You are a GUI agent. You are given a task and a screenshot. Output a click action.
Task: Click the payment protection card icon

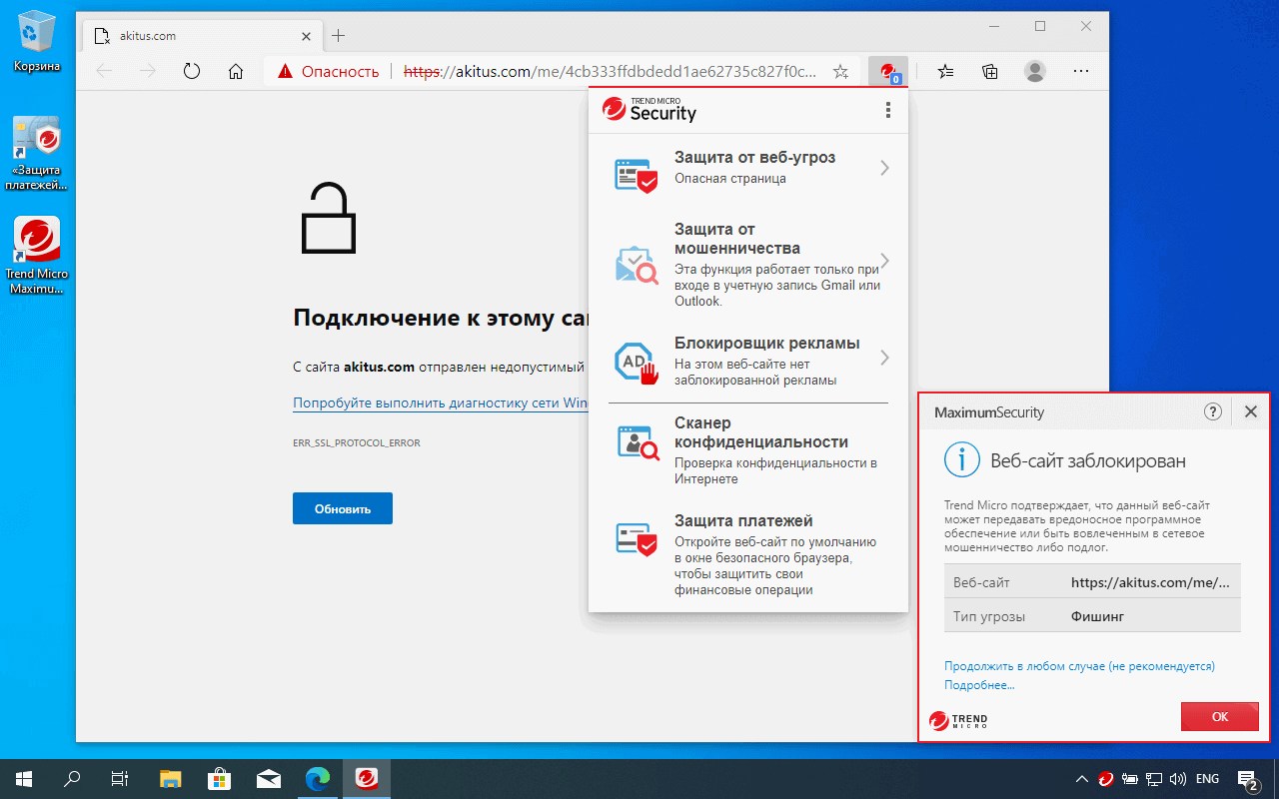point(637,539)
